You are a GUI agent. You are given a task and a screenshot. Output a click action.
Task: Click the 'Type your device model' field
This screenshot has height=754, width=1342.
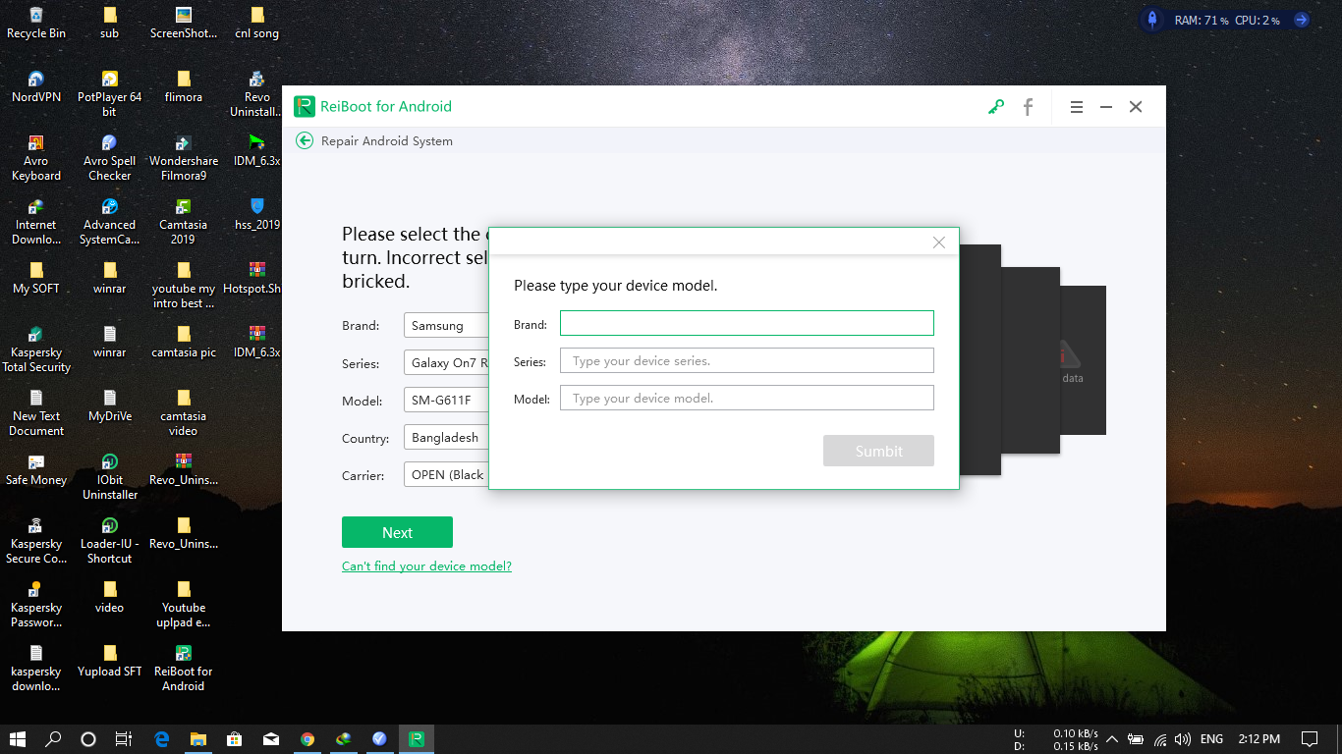pos(747,398)
